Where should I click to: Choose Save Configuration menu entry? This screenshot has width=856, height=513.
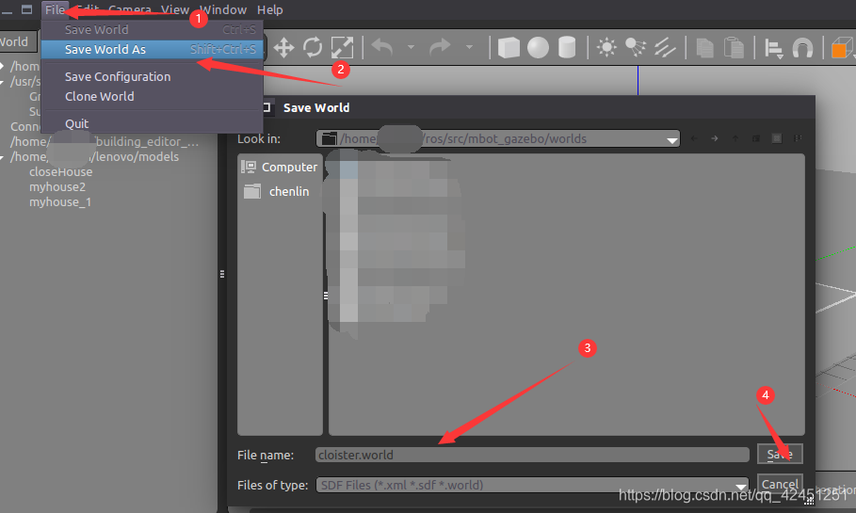pos(153,77)
